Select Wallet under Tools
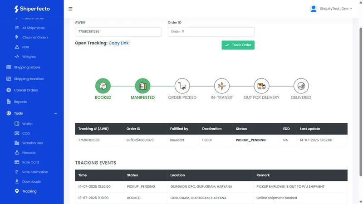Image resolution: width=363 pixels, height=204 pixels. coord(27,124)
